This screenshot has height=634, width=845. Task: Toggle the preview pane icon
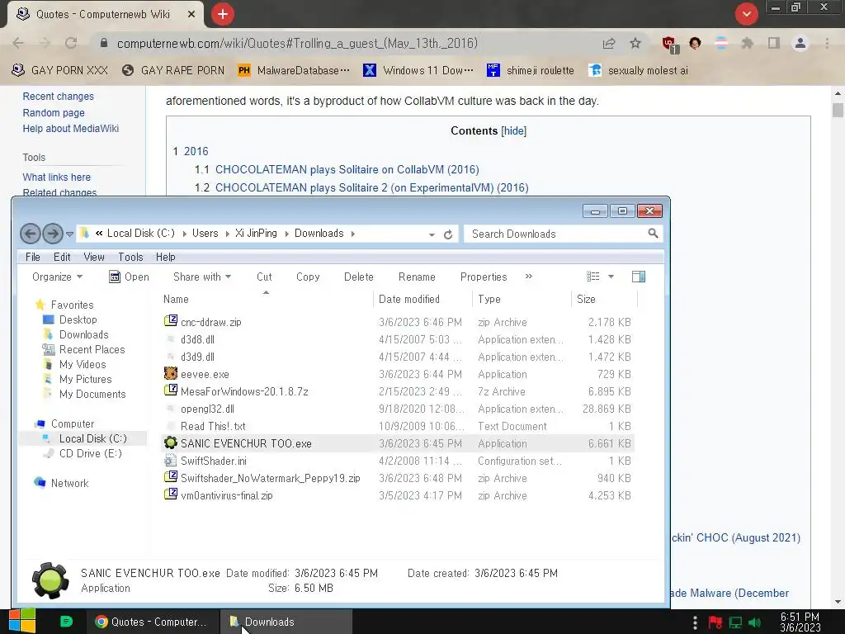coord(639,277)
